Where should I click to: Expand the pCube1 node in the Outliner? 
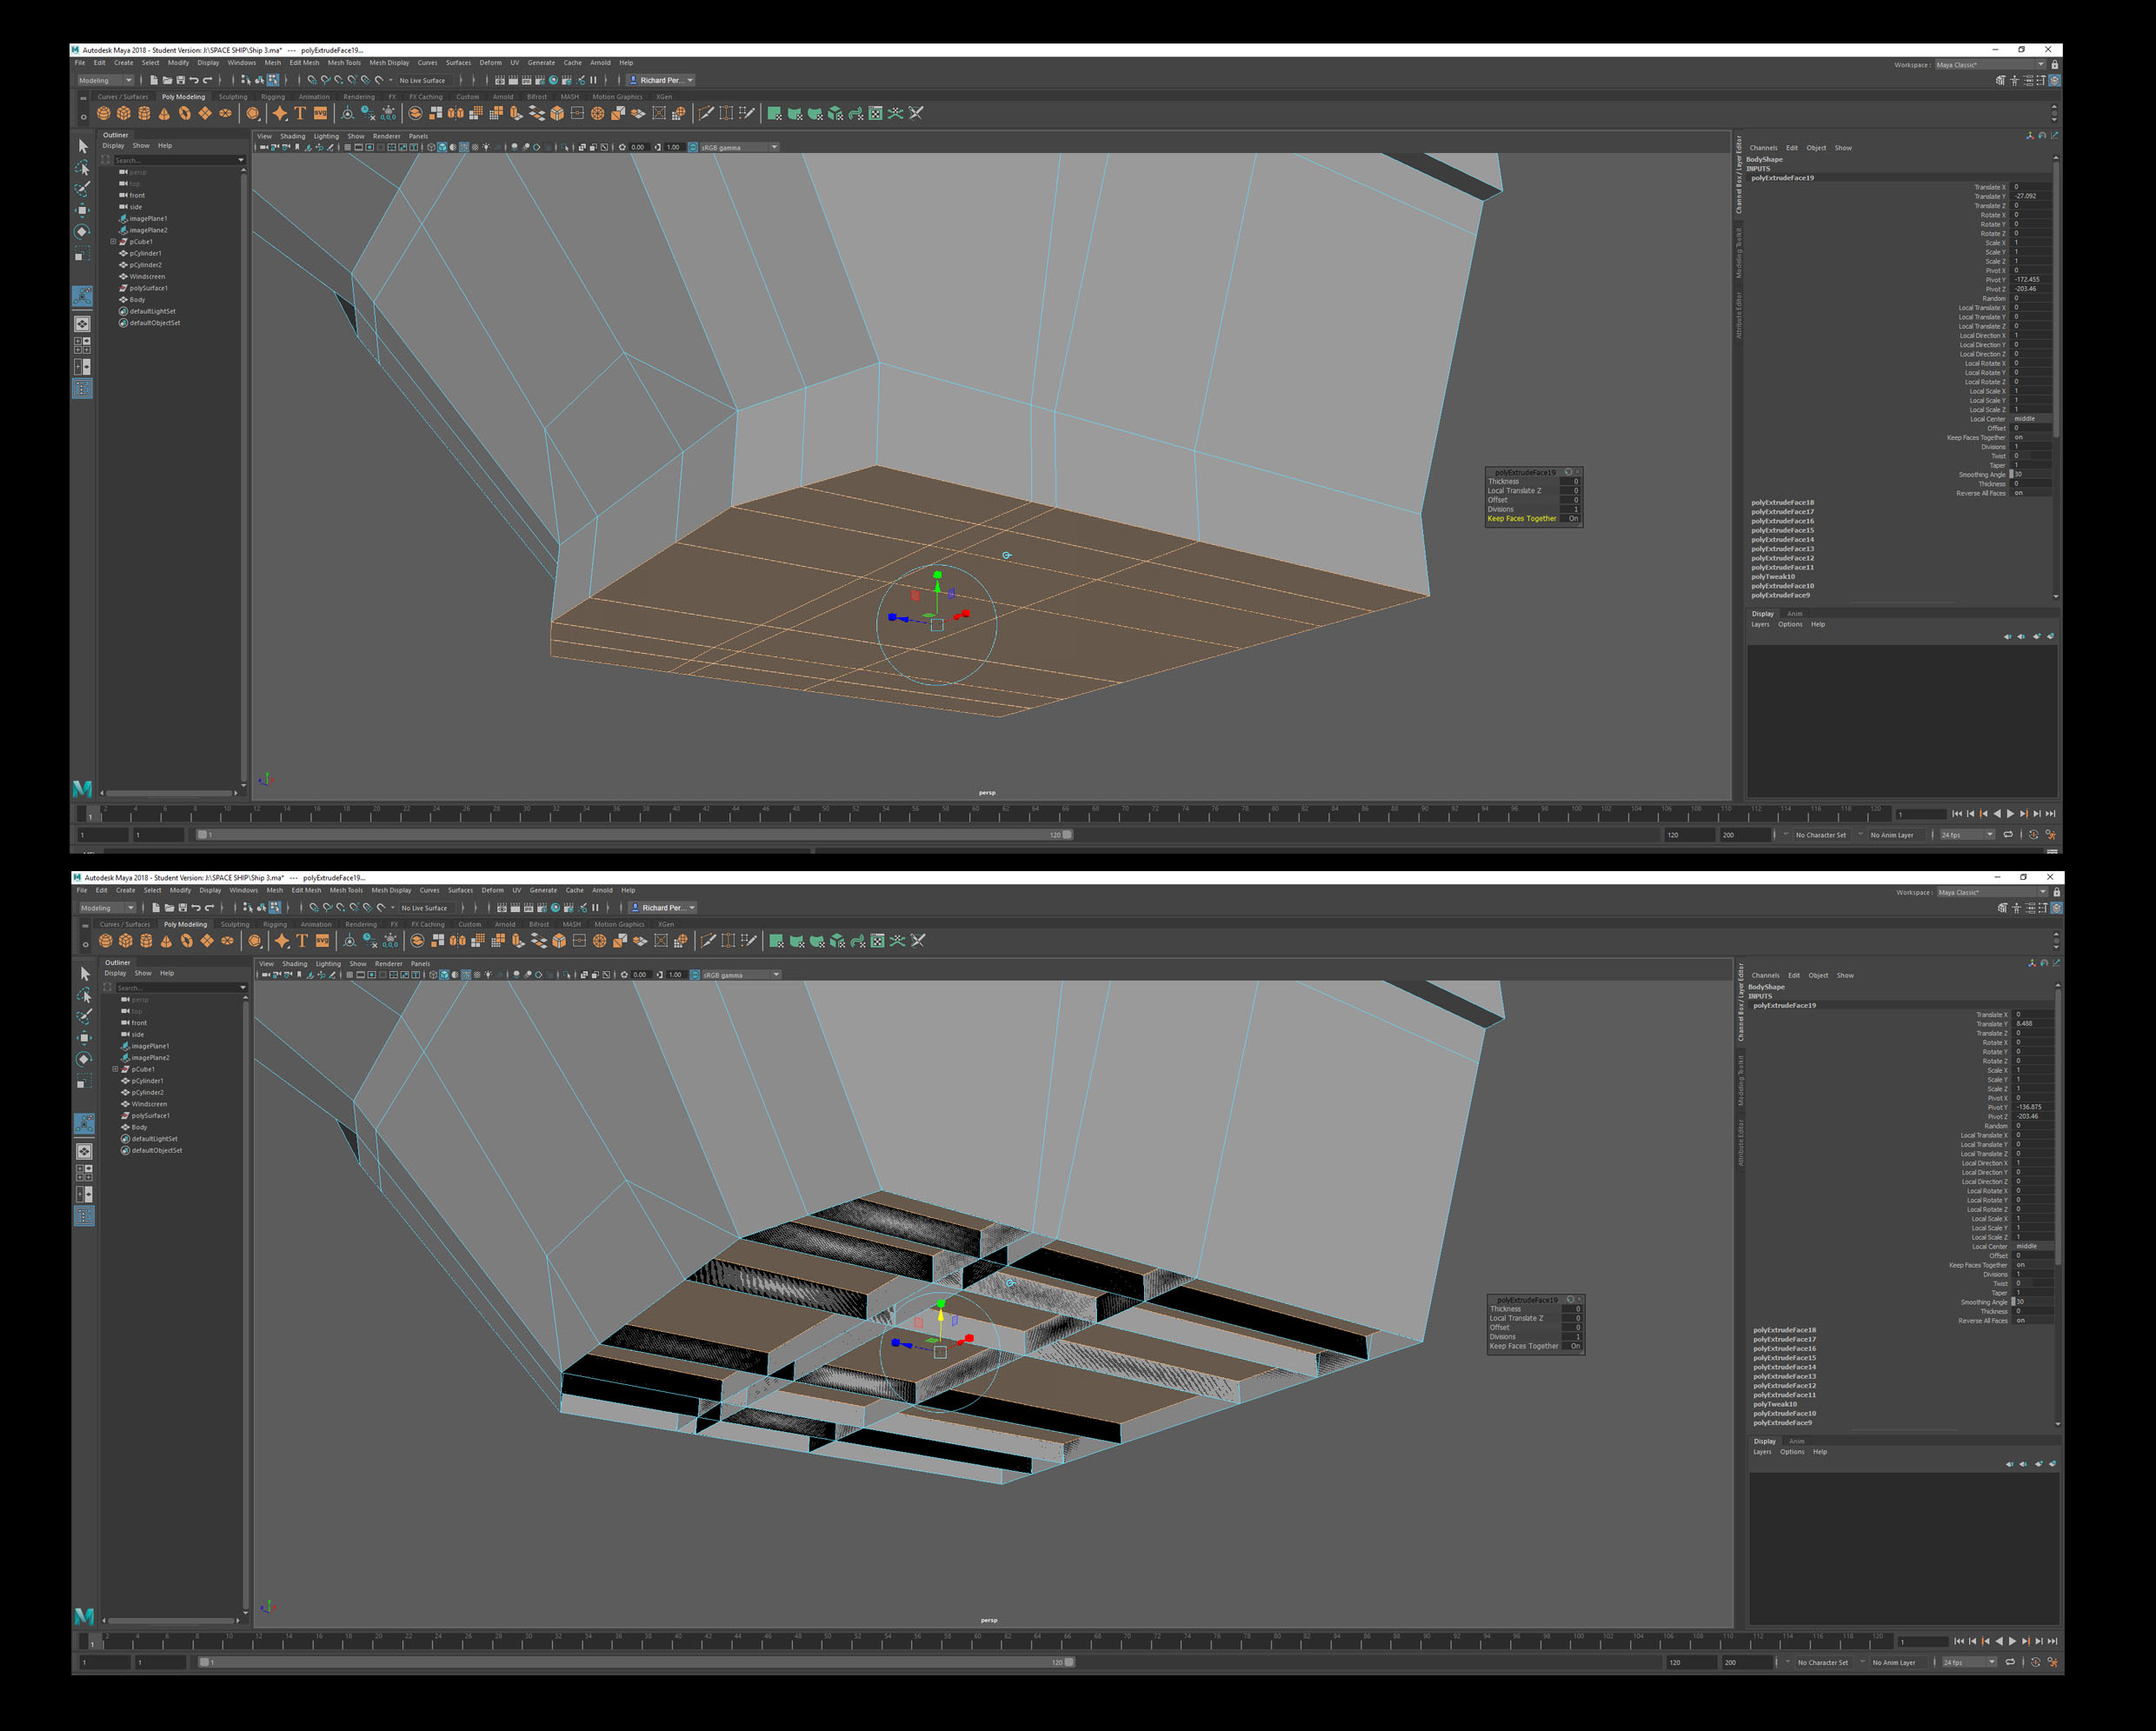116,241
